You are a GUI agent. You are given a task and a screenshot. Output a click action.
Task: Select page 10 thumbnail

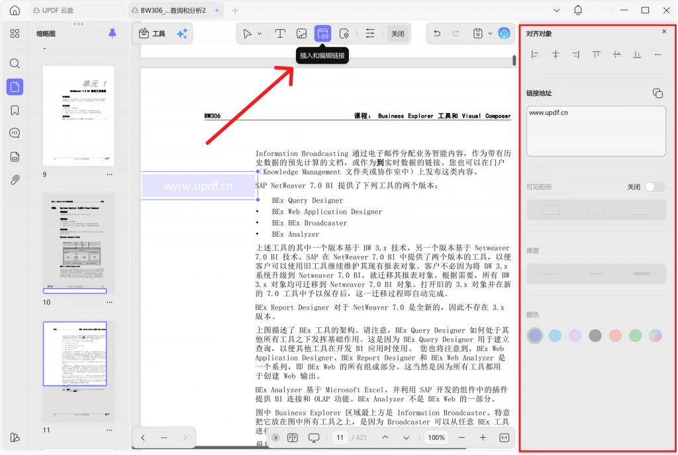coord(79,243)
